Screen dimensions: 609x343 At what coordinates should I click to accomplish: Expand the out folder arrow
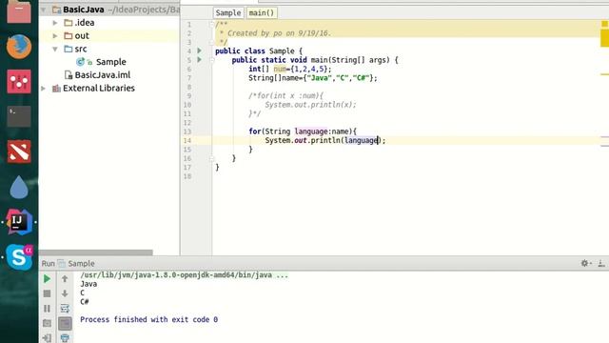point(55,36)
